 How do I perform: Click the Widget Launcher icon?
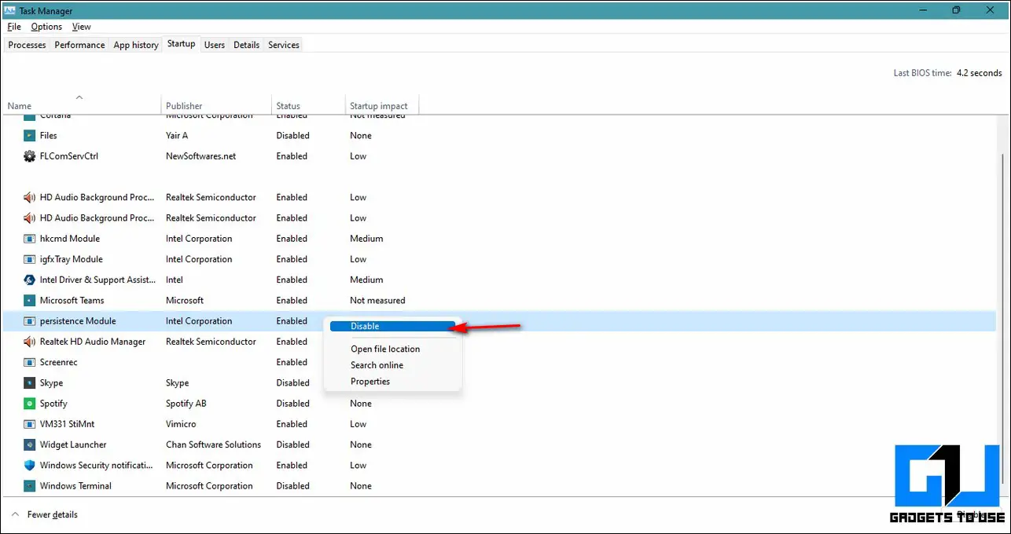[30, 444]
